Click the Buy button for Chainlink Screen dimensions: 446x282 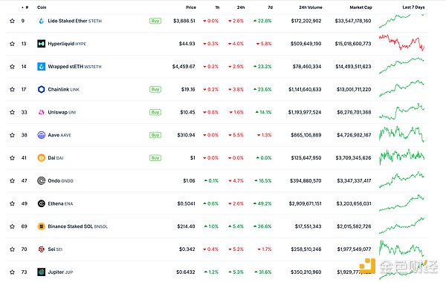tap(155, 90)
